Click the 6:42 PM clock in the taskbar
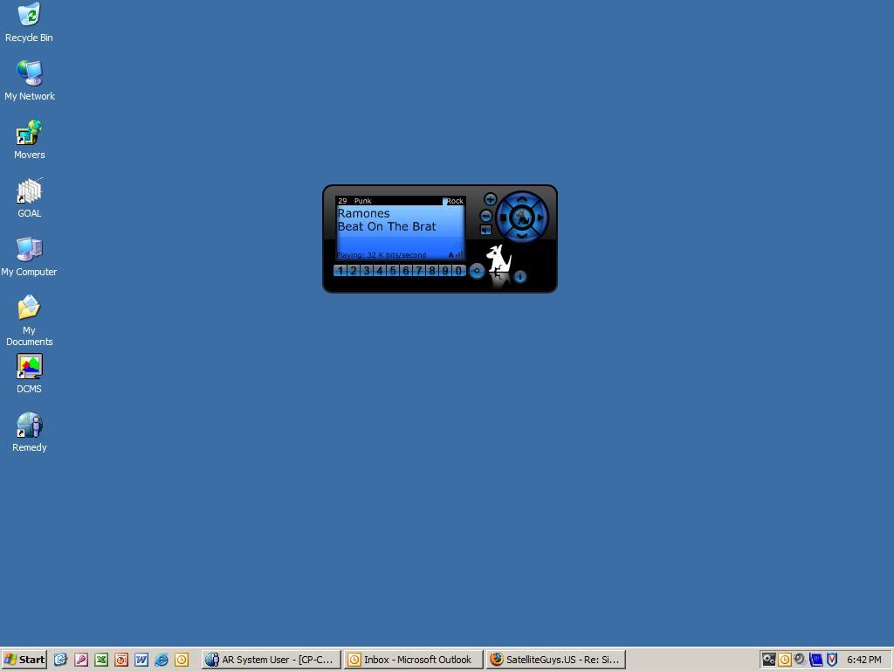894x671 pixels. (863, 660)
